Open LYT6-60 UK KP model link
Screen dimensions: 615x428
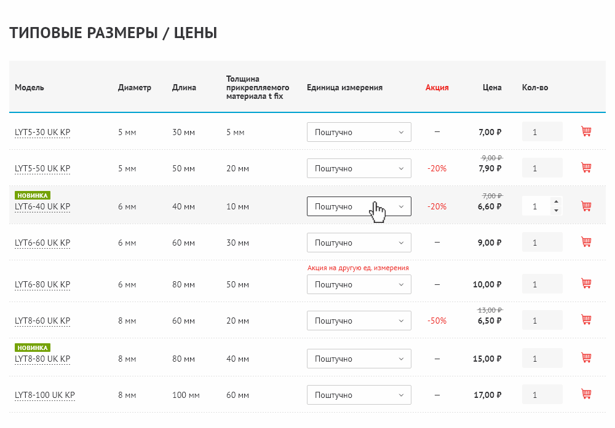tap(42, 243)
